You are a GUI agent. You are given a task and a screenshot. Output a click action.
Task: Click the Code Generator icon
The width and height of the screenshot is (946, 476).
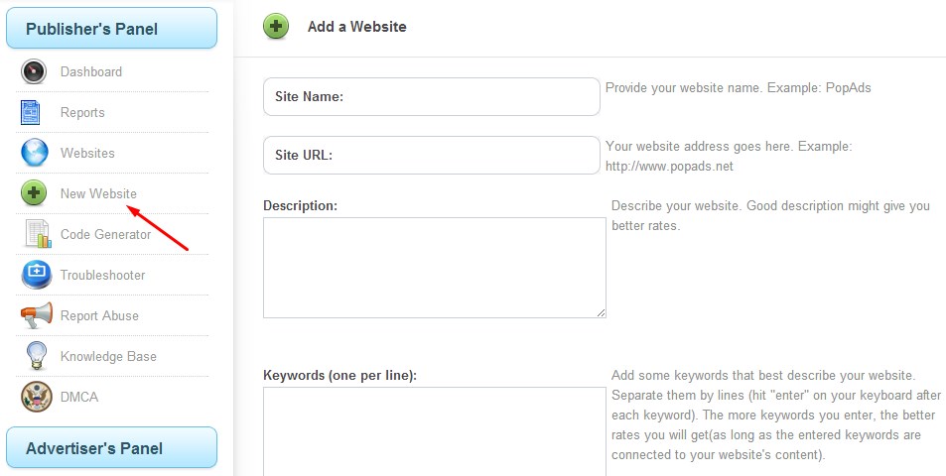click(x=37, y=235)
